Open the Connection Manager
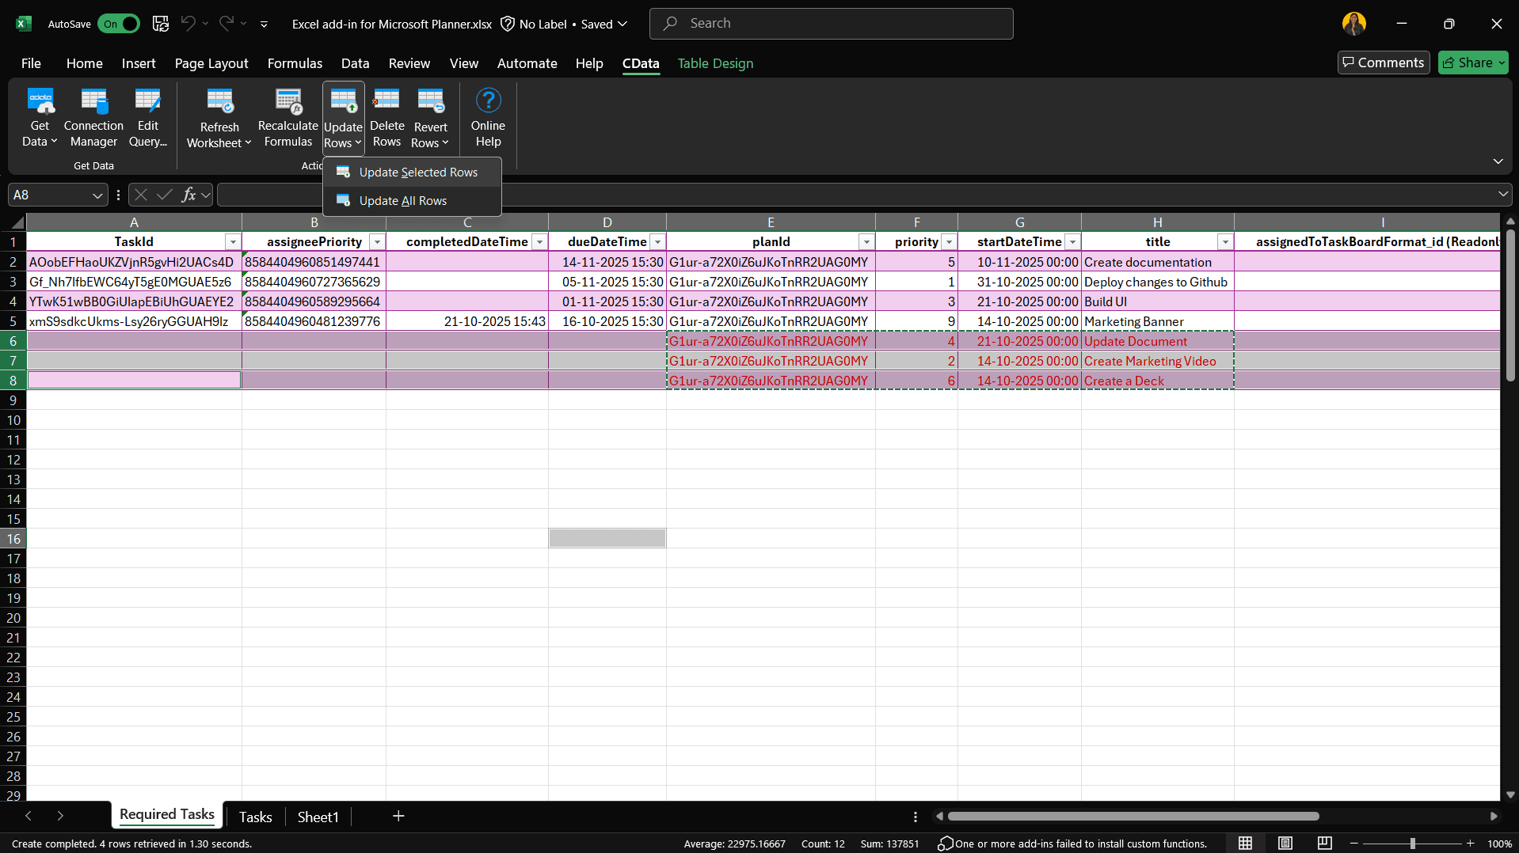1519x853 pixels. (93, 101)
